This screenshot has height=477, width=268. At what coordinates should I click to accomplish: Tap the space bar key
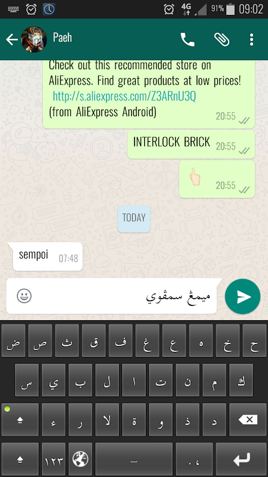tap(133, 459)
